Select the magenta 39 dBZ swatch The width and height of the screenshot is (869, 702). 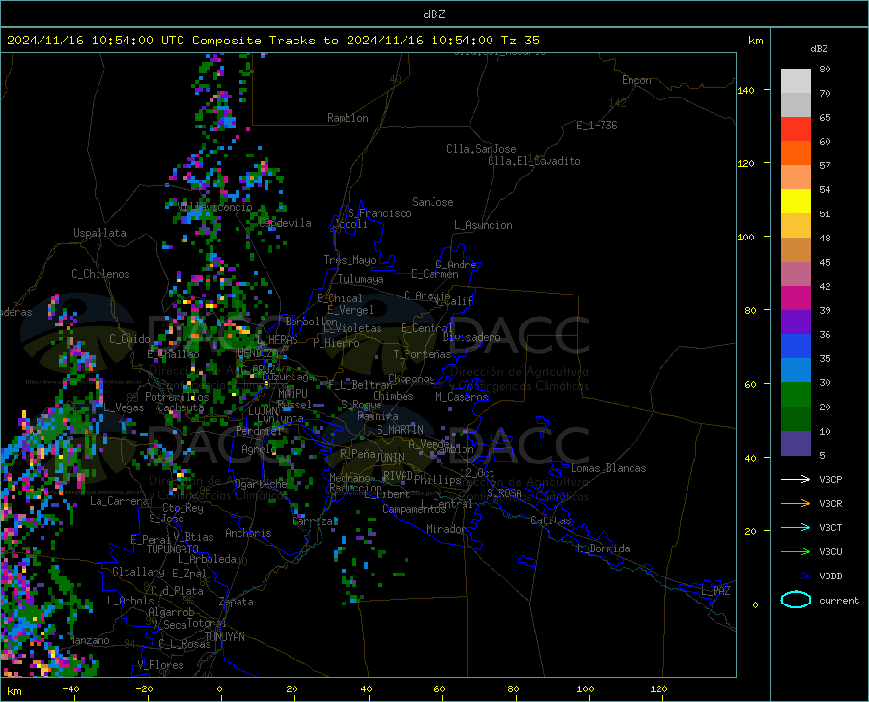pyautogui.click(x=796, y=298)
